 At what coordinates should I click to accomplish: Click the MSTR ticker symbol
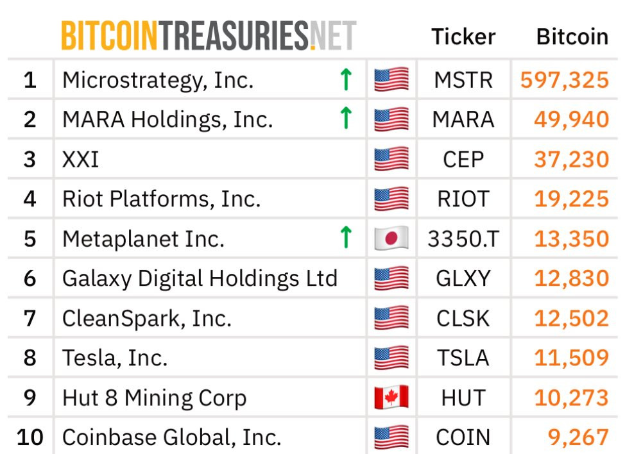coord(463,80)
